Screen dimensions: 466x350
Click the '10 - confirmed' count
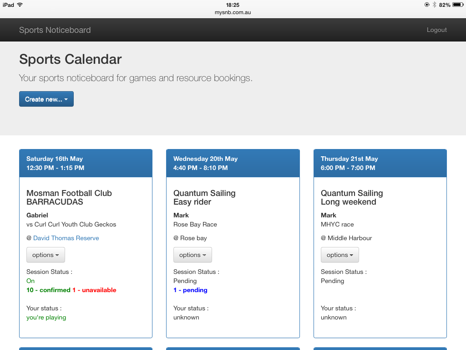pos(48,290)
